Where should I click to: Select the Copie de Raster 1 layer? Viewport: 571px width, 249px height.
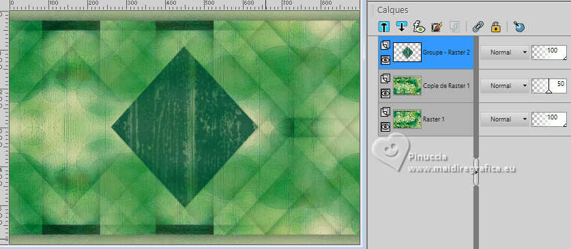click(x=426, y=86)
